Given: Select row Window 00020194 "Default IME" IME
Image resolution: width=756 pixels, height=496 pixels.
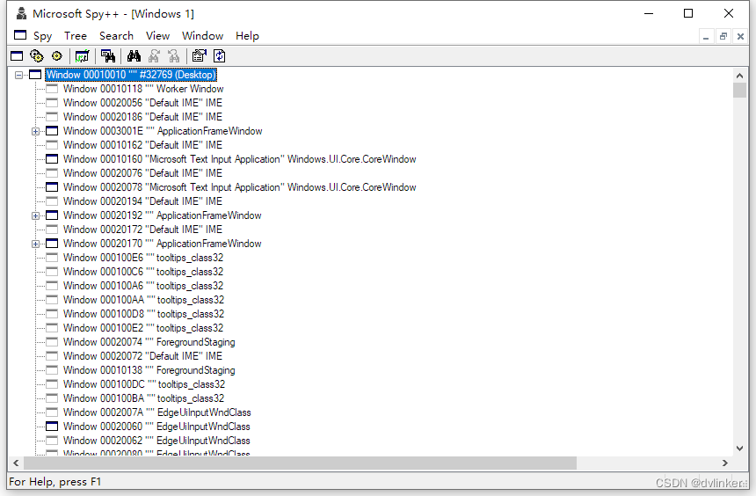Looking at the screenshot, I should [x=142, y=201].
